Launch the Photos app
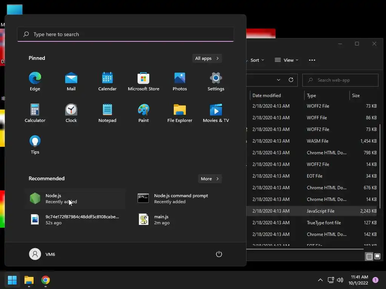Viewport: 386px width, 289px height. tap(180, 82)
